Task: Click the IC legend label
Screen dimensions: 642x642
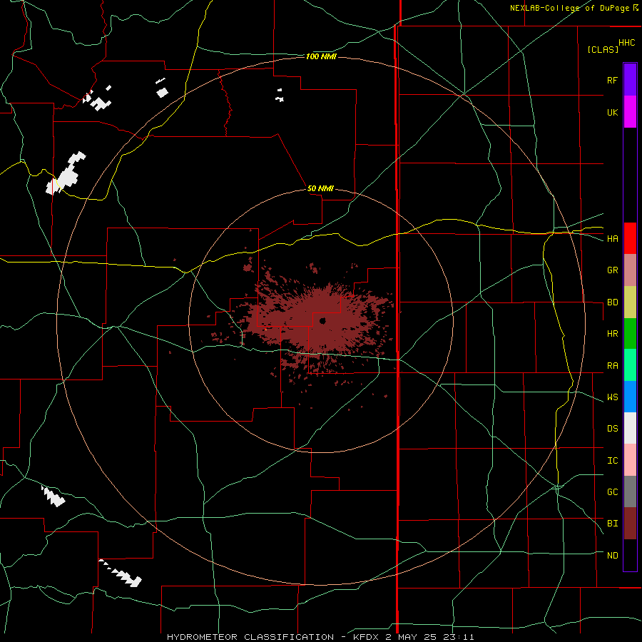Action: coord(612,461)
